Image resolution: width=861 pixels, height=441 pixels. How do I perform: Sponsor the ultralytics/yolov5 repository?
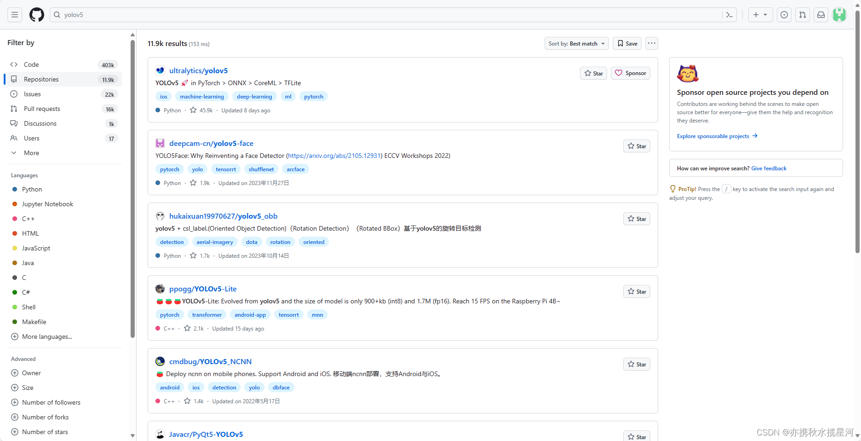point(630,73)
